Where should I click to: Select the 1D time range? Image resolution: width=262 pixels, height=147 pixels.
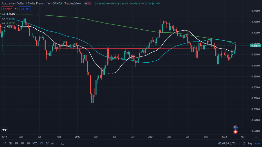[x=4, y=143]
